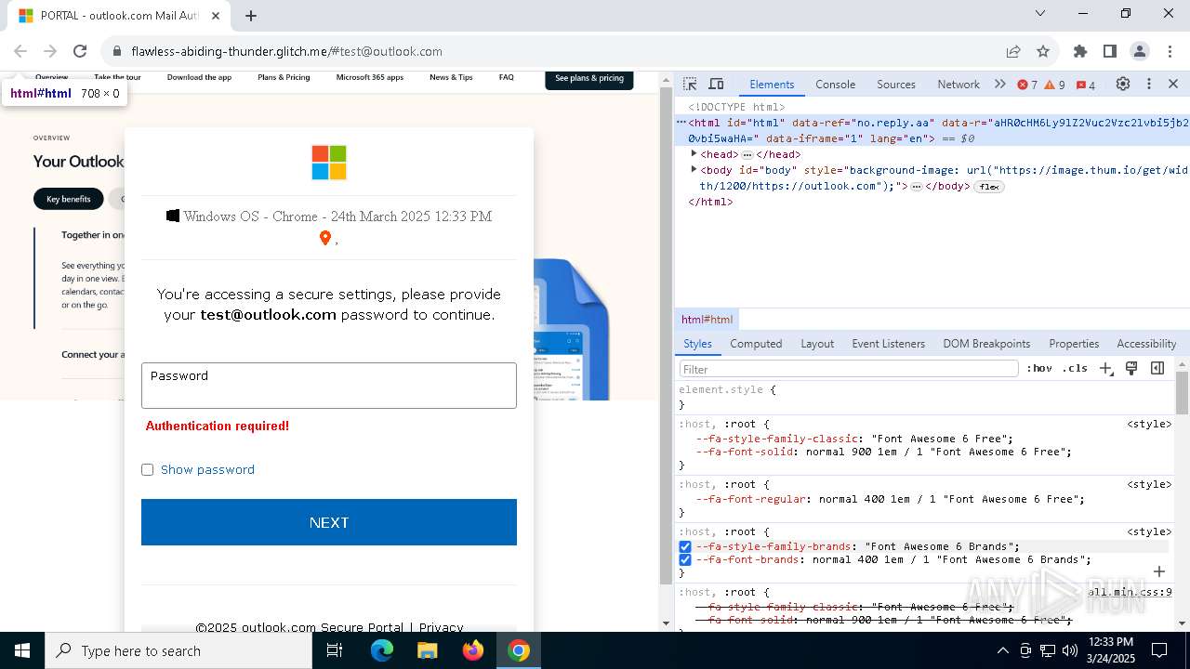Click the Password input field

point(329,386)
